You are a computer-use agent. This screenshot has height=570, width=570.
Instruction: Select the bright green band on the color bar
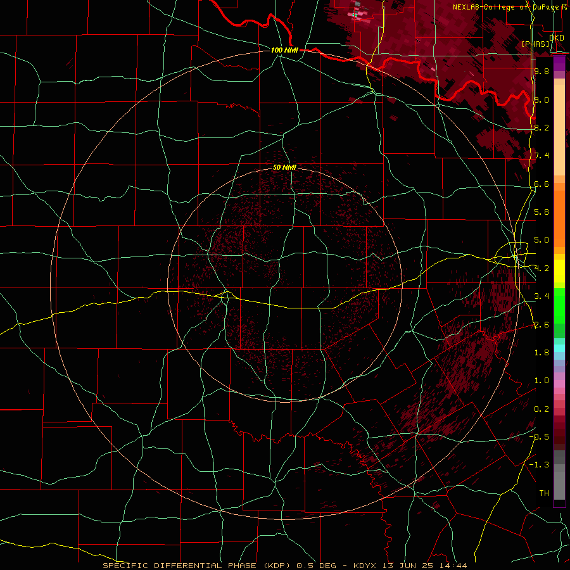(559, 306)
